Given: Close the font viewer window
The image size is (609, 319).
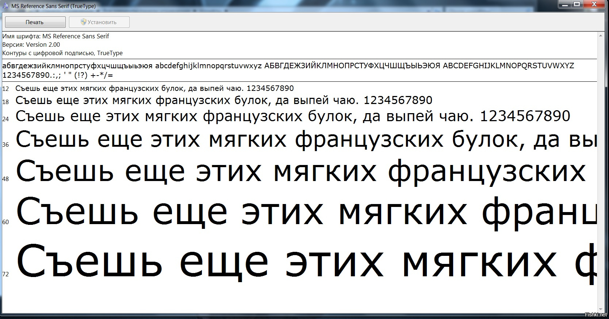Looking at the screenshot, I should click(x=594, y=4).
